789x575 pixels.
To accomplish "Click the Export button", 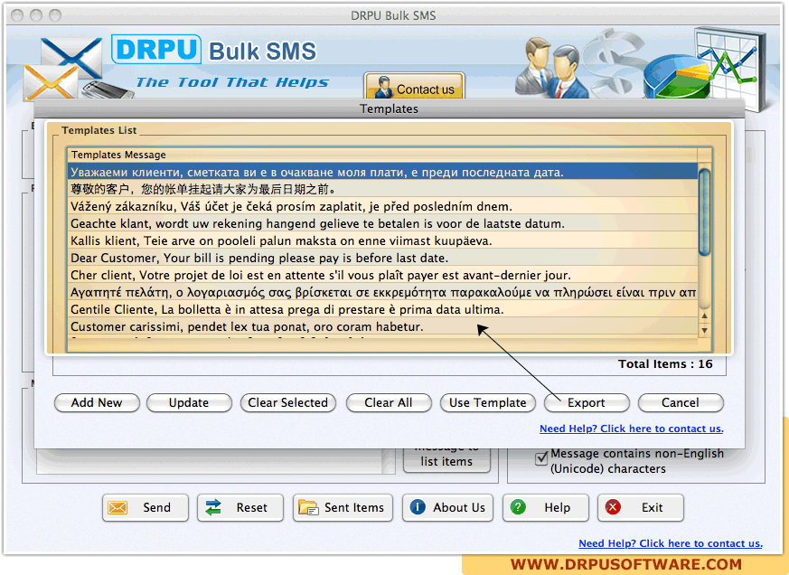I will tap(587, 403).
